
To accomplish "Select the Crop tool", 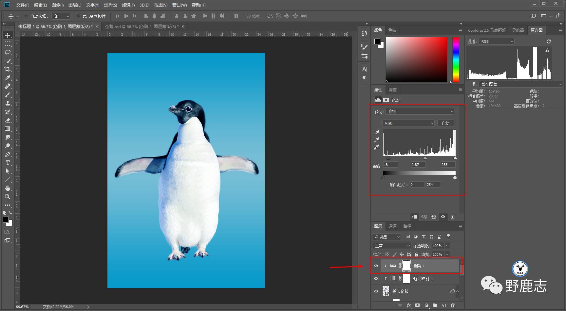I will (x=7, y=69).
